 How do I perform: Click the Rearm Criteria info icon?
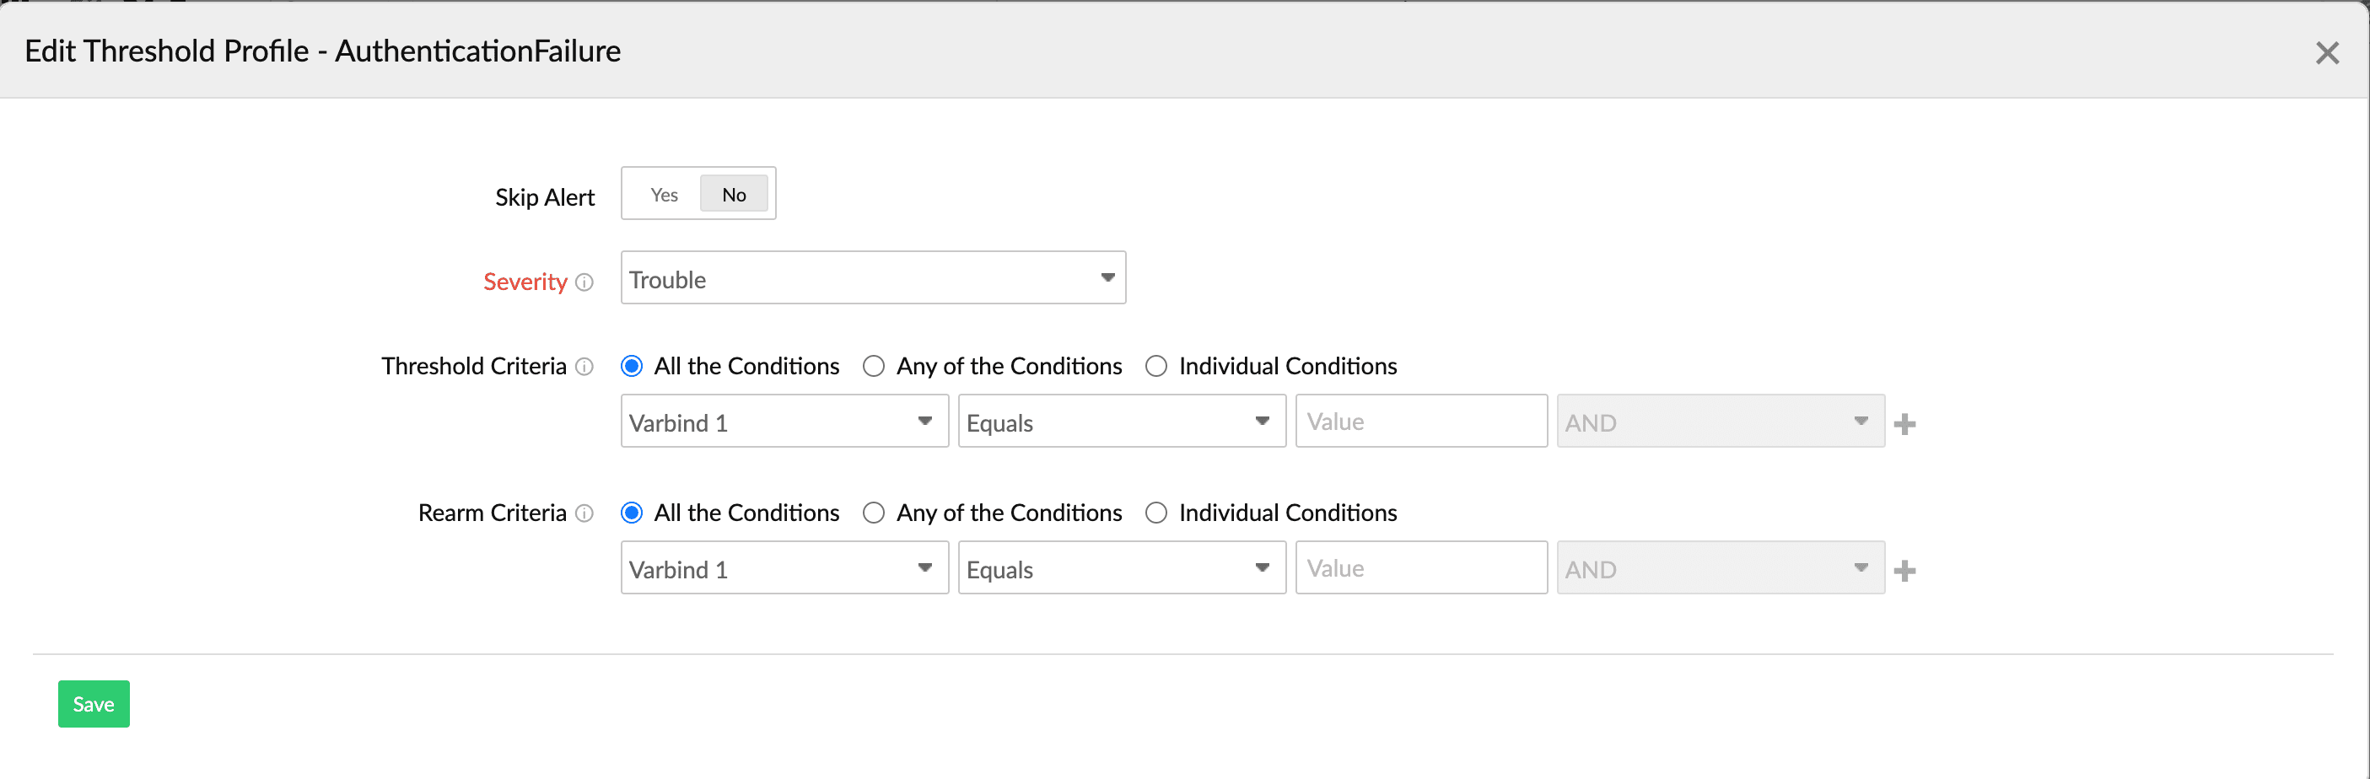pyautogui.click(x=584, y=513)
